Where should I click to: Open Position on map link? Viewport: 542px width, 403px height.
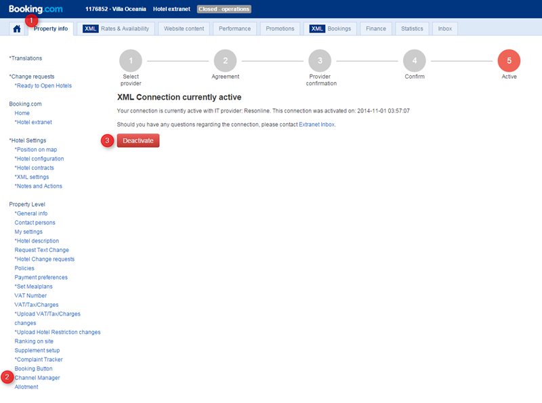tap(36, 150)
